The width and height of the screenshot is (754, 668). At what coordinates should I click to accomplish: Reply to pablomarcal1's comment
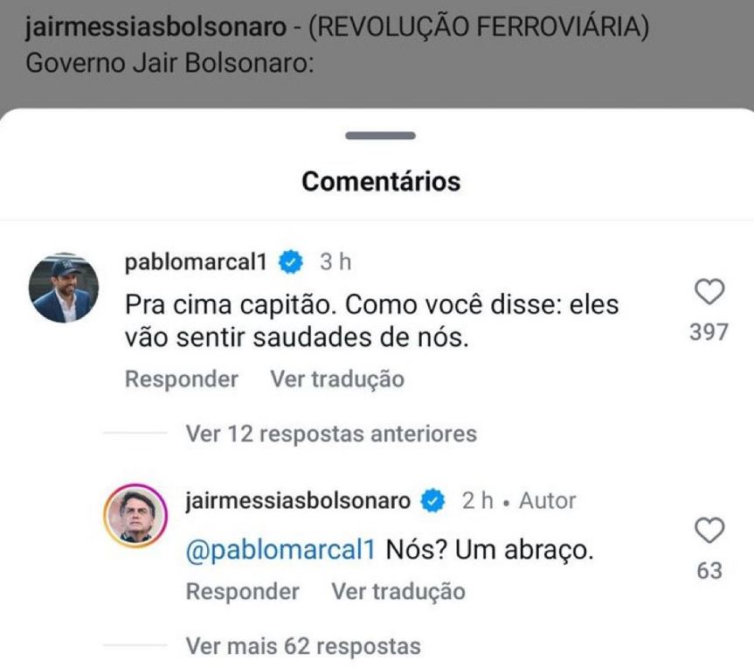(x=180, y=379)
